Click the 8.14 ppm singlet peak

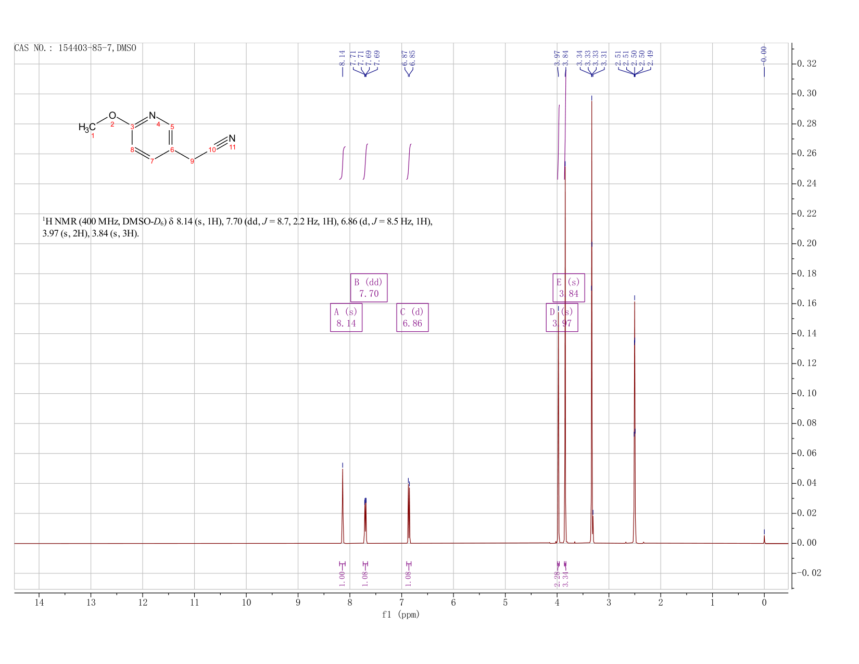343,505
